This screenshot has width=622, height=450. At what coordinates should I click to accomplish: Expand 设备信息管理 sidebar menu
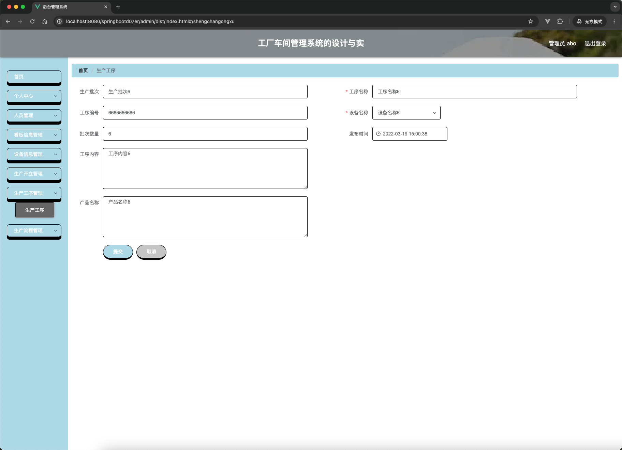tap(34, 155)
